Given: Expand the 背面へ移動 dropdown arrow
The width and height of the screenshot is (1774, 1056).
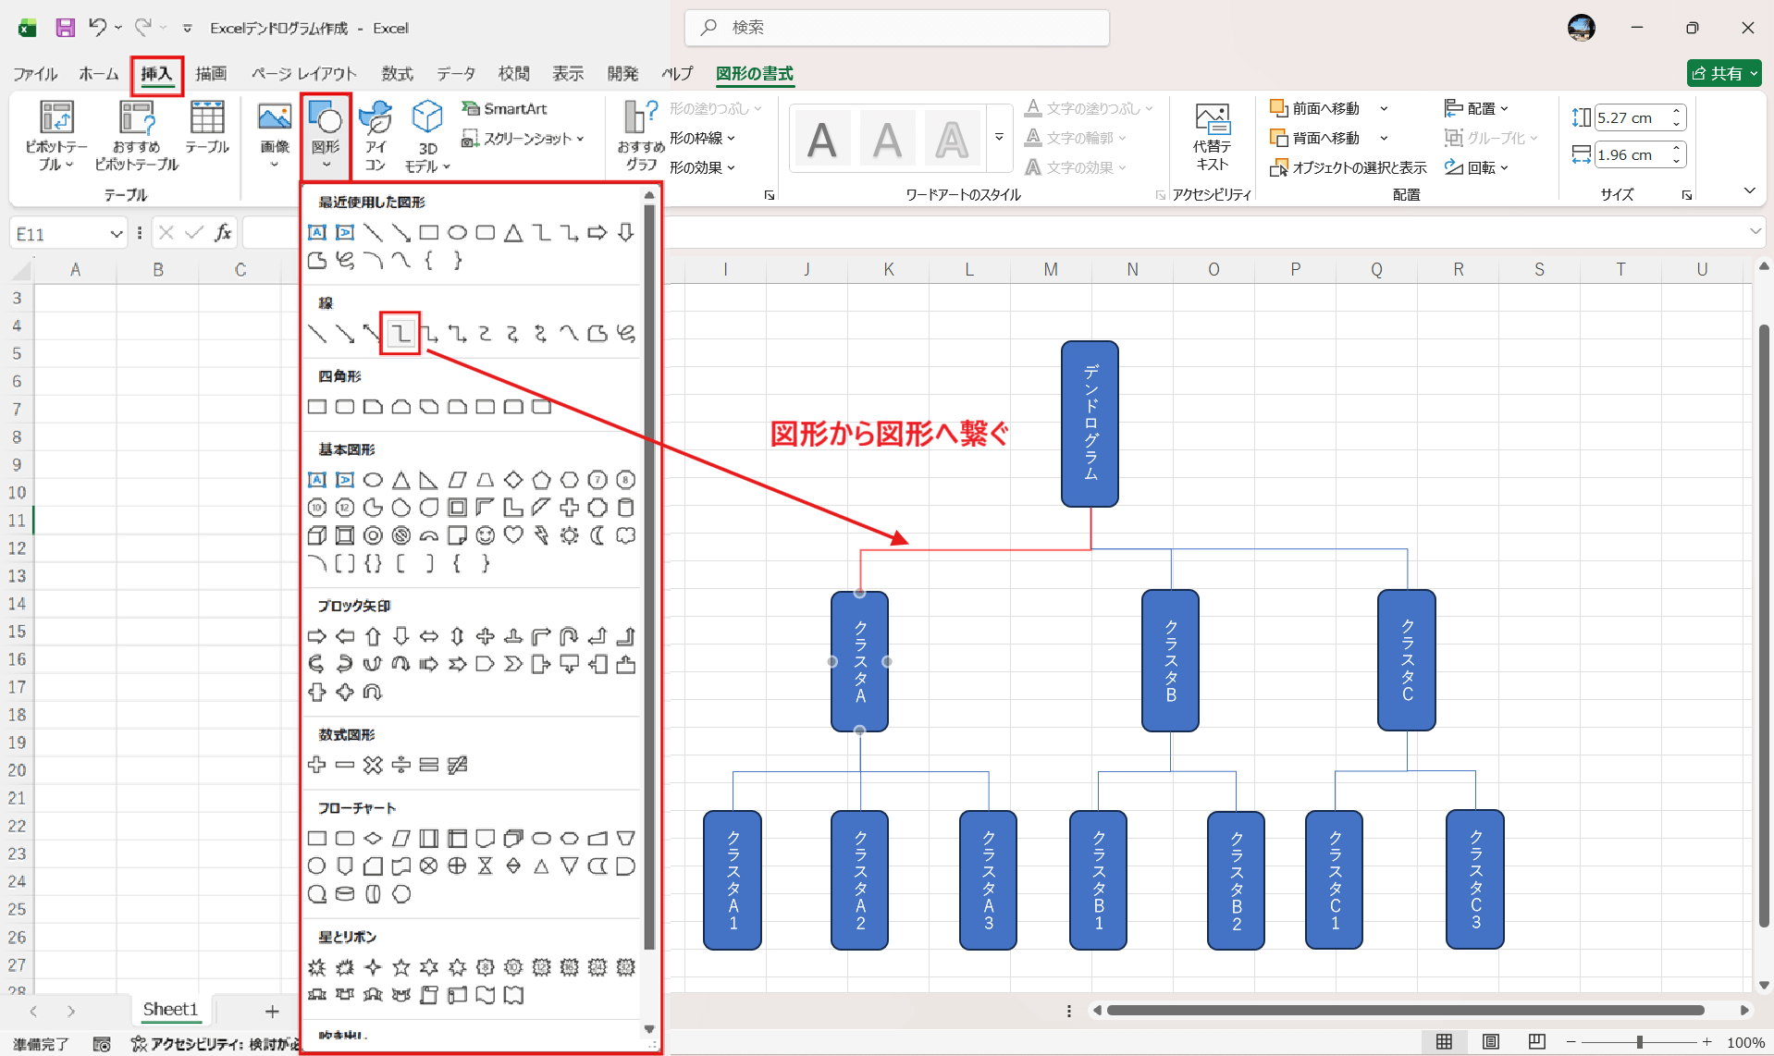Looking at the screenshot, I should (x=1384, y=138).
